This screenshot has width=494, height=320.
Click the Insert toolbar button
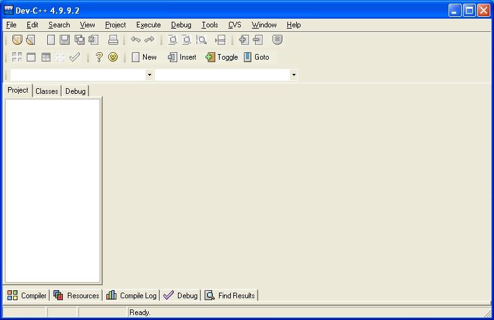(182, 57)
